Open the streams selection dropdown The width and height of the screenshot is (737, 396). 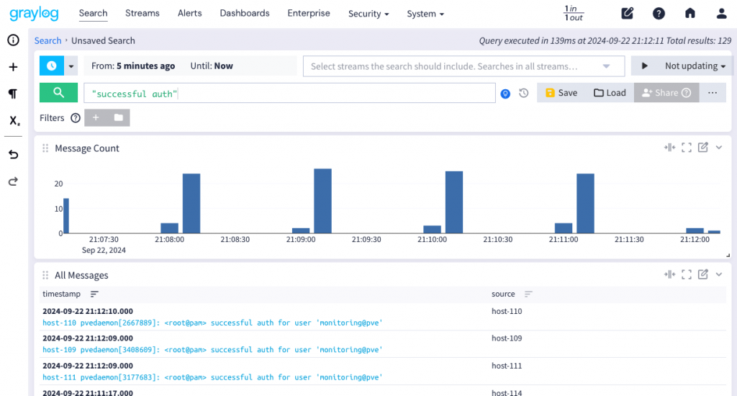click(x=464, y=66)
